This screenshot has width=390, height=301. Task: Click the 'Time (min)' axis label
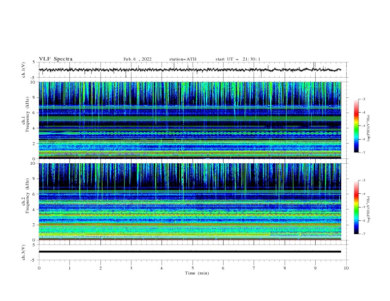197,273
